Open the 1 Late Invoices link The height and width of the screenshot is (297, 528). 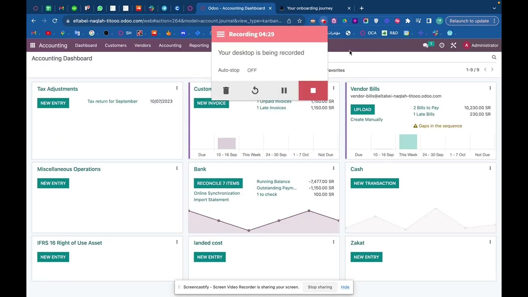(271, 108)
